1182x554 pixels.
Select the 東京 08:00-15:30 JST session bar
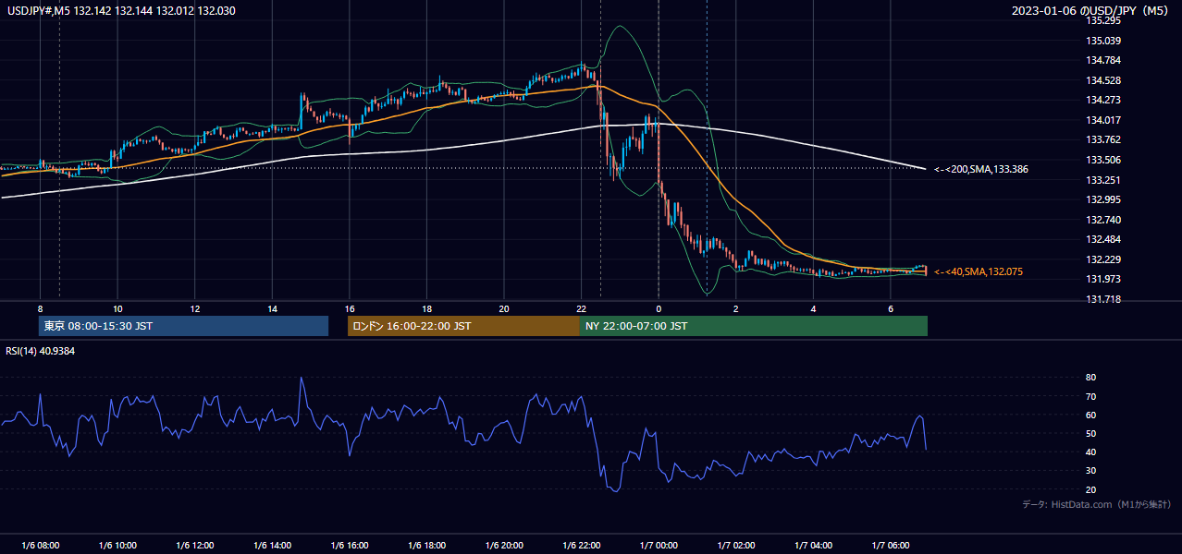(x=183, y=326)
